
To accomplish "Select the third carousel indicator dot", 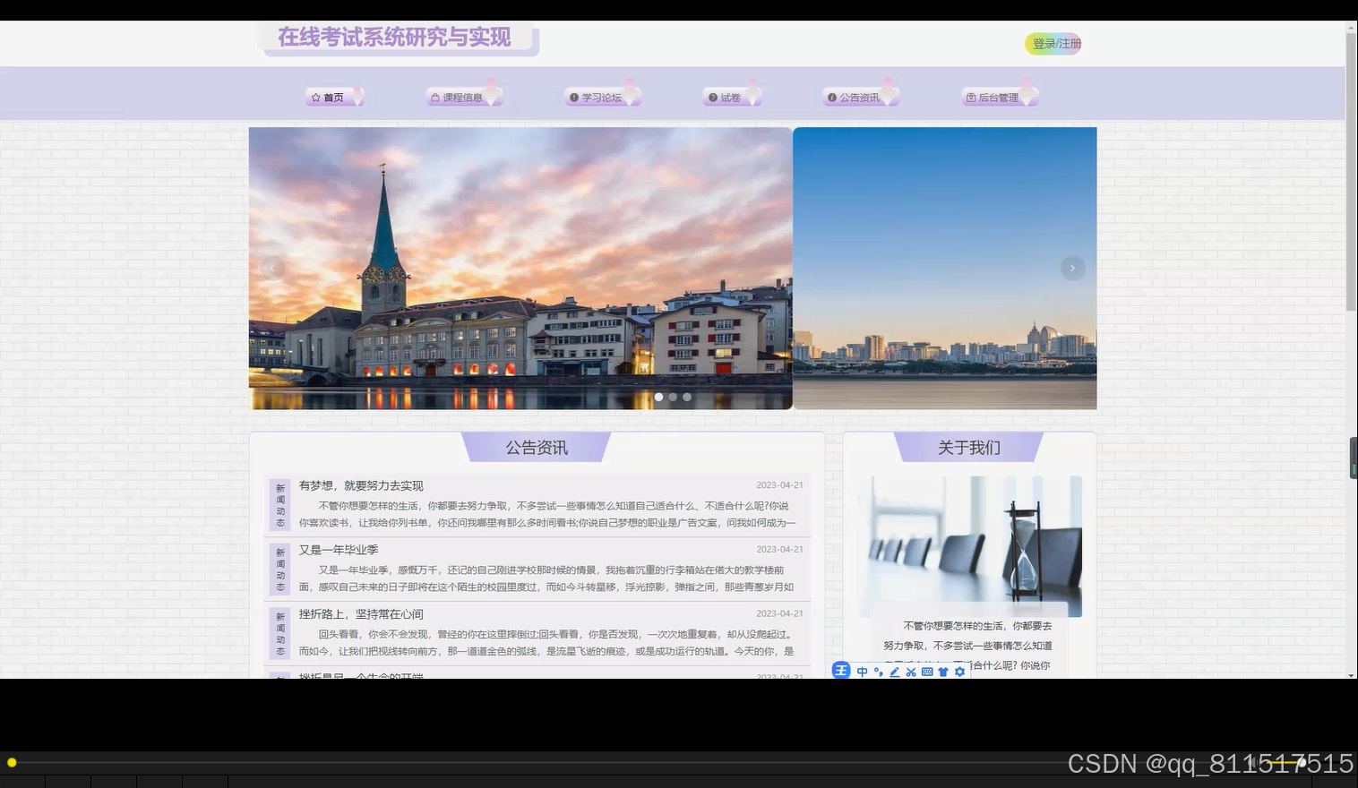I will tap(687, 397).
